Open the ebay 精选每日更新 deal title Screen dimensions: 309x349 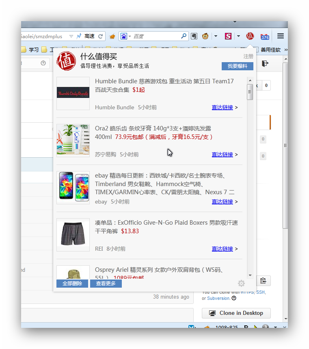(x=164, y=184)
